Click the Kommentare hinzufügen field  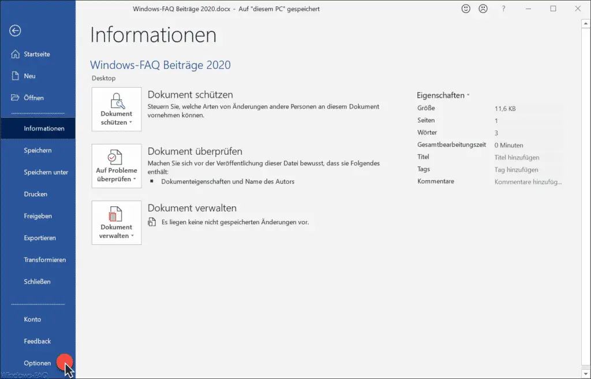(529, 181)
